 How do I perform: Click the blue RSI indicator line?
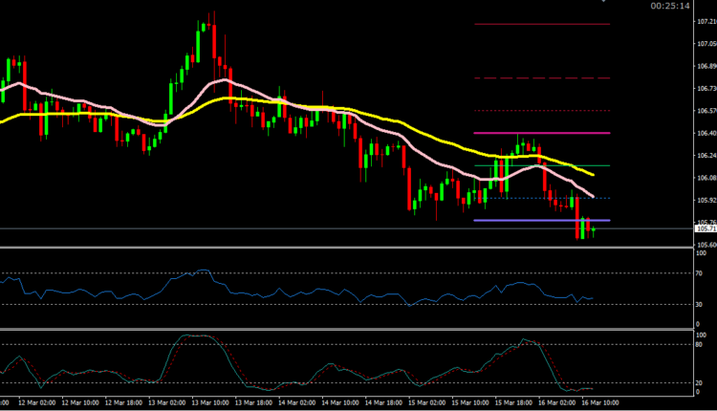(x=287, y=291)
